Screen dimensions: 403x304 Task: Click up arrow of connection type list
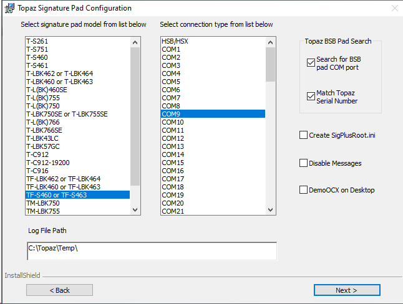[270, 42]
